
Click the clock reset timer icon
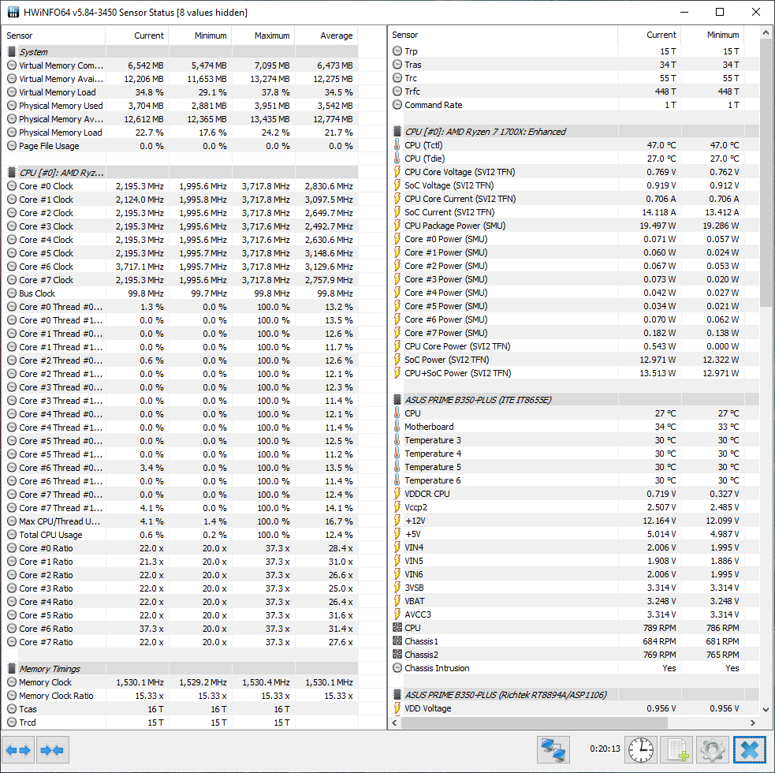(x=640, y=750)
